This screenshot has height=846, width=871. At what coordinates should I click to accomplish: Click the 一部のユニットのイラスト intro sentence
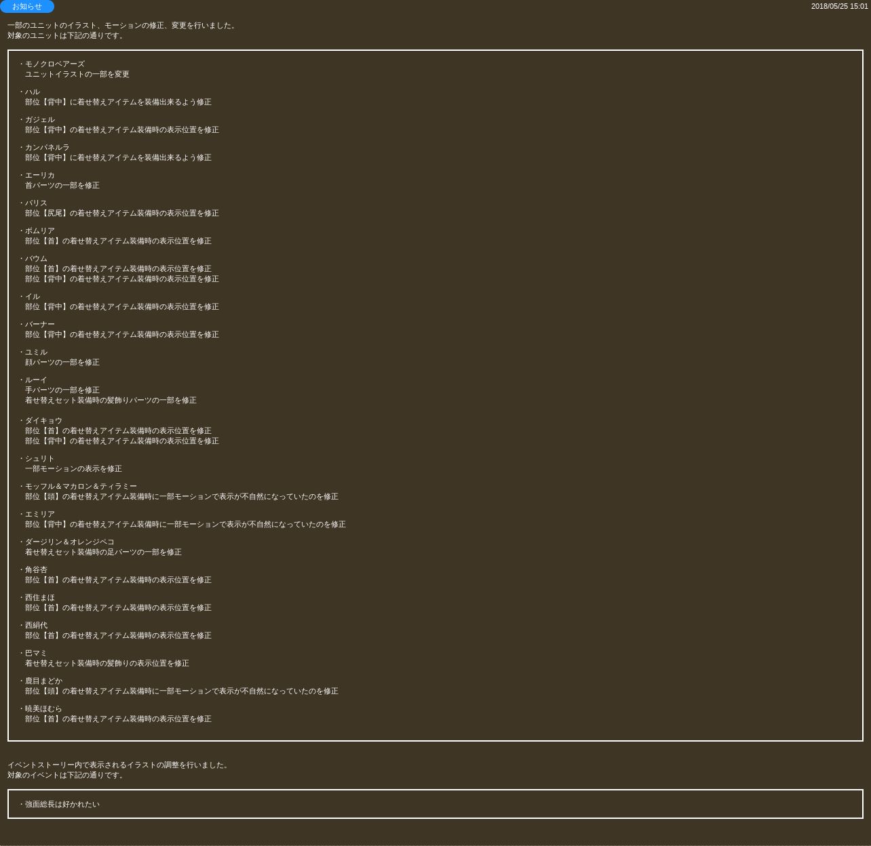coord(122,26)
